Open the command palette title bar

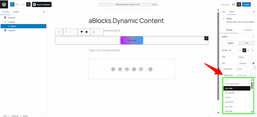tap(128, 4)
